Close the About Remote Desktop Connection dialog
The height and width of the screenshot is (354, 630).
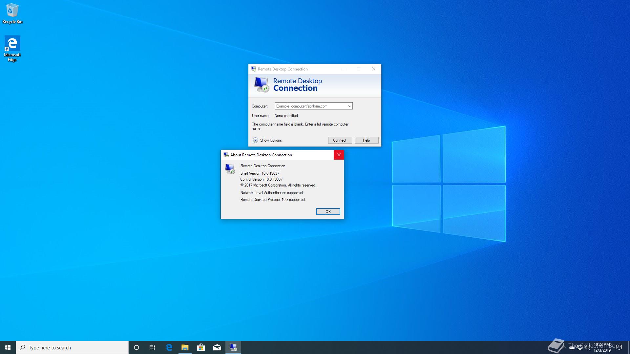pos(339,155)
